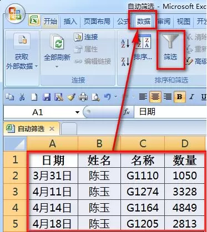Select the cell containing G1274
Image resolution: width=207 pixels, height=232 pixels.
click(143, 192)
